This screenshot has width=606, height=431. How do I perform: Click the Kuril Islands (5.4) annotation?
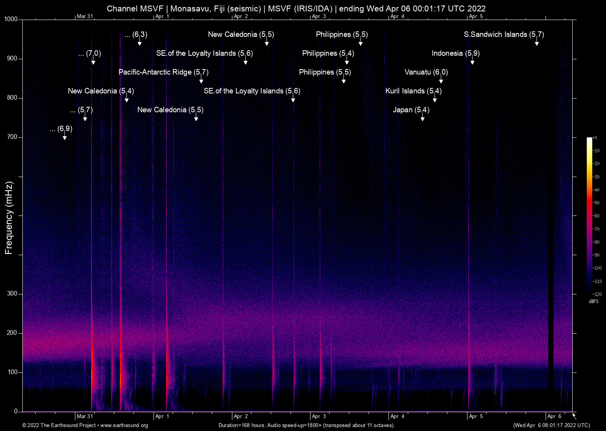click(x=413, y=91)
